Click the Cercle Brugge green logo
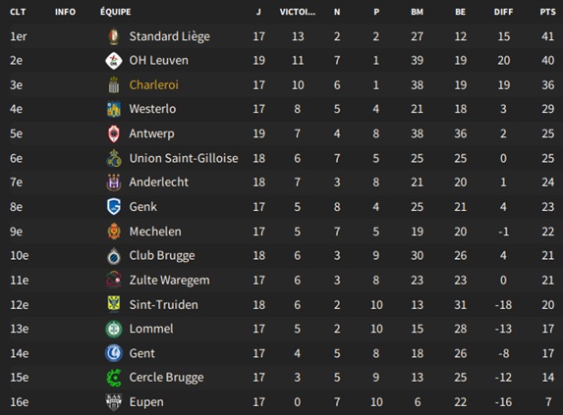Image resolution: width=563 pixels, height=415 pixels. (114, 378)
